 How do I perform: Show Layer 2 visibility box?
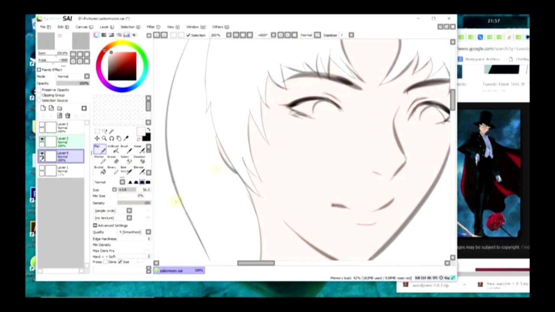pos(42,125)
